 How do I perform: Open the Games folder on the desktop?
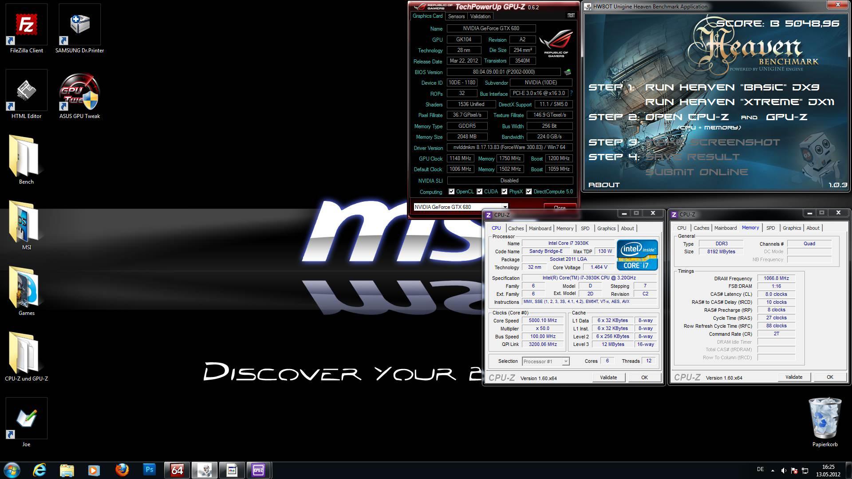26,291
